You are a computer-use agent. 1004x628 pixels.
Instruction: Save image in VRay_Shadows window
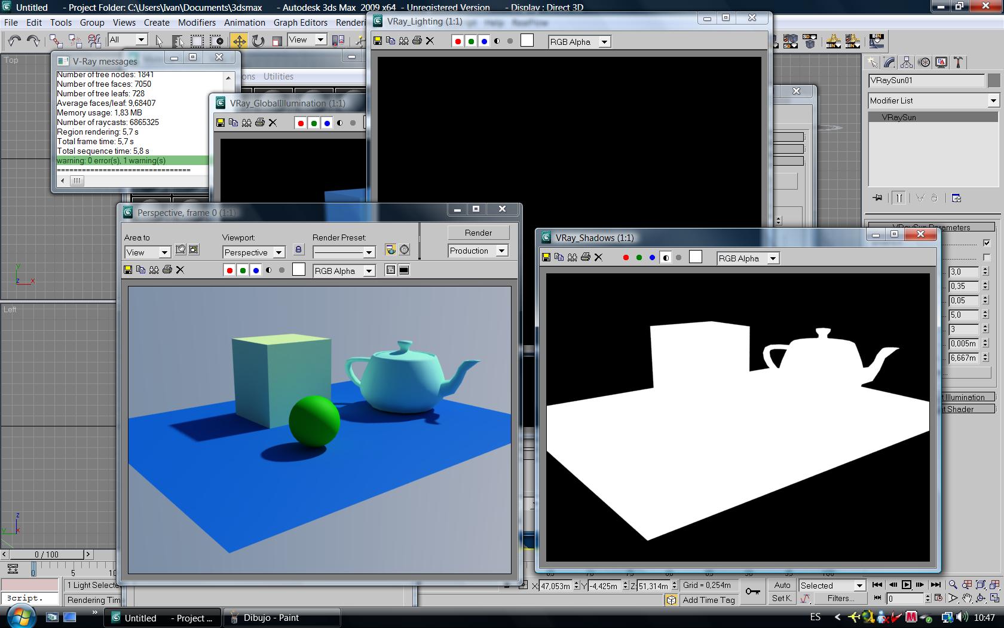pyautogui.click(x=546, y=257)
